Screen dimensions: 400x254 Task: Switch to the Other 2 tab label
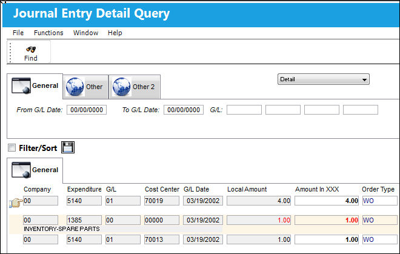144,87
